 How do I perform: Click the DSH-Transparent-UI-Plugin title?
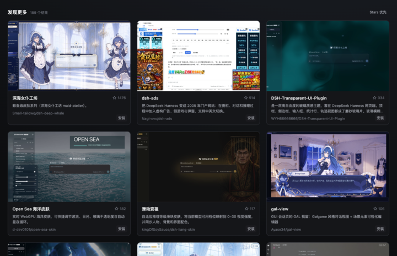click(x=299, y=98)
